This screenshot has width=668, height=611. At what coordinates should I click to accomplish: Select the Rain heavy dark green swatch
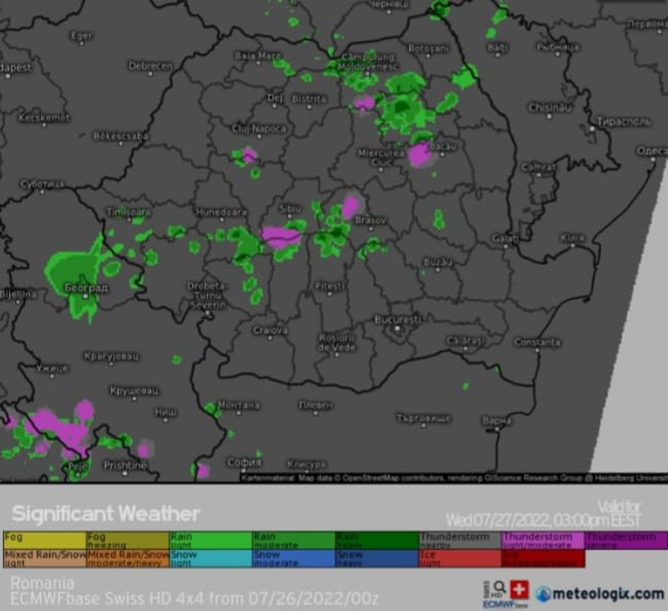pos(377,540)
